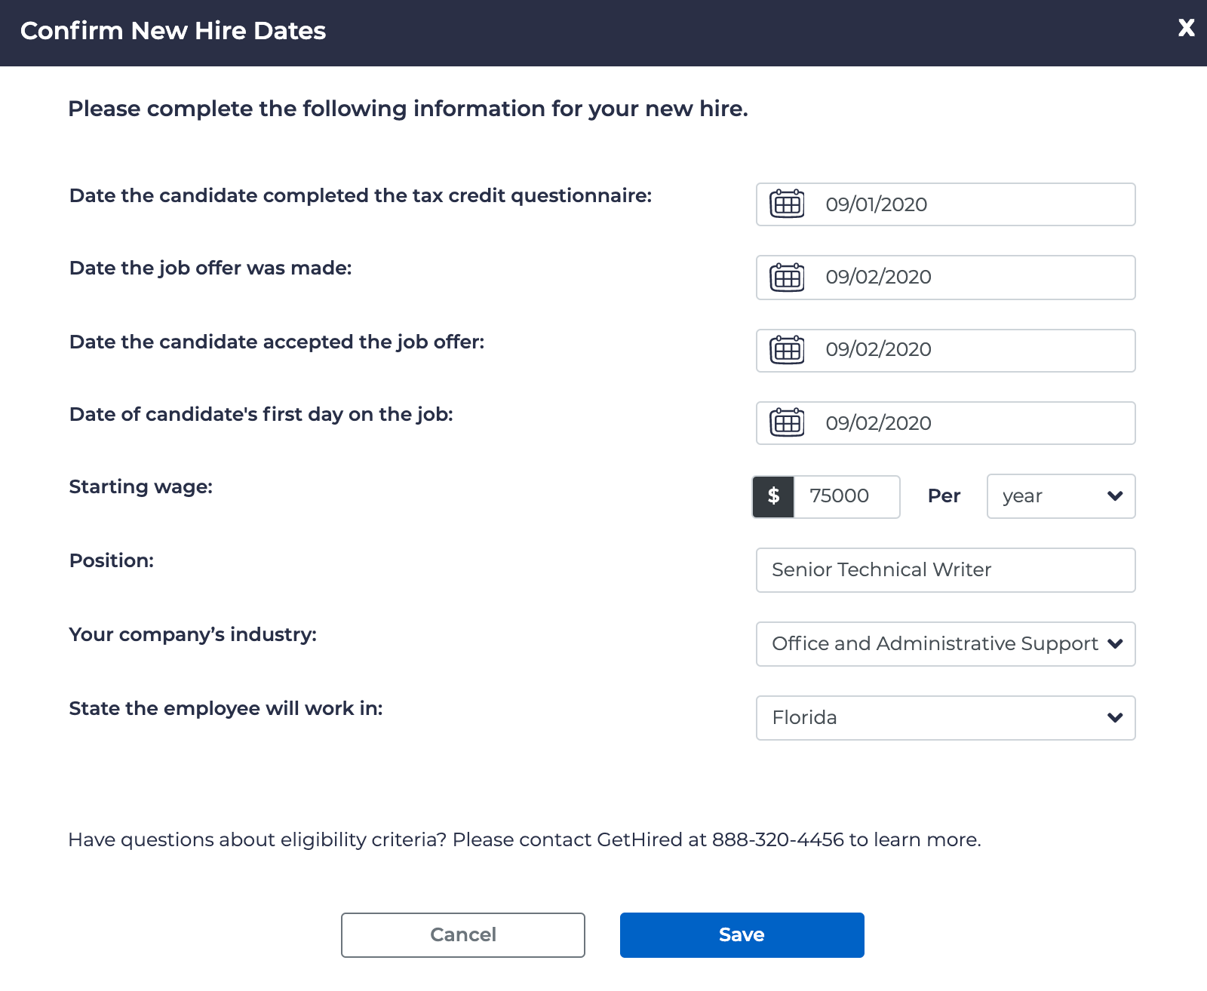Screen dimensions: 1207x991
Task: Edit the starting wage amount 75000
Action: click(x=846, y=496)
